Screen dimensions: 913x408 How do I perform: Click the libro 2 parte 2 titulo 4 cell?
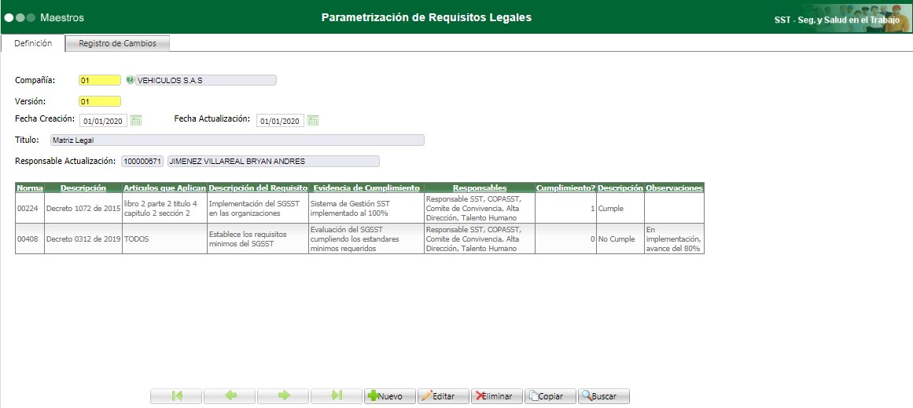tap(165, 208)
